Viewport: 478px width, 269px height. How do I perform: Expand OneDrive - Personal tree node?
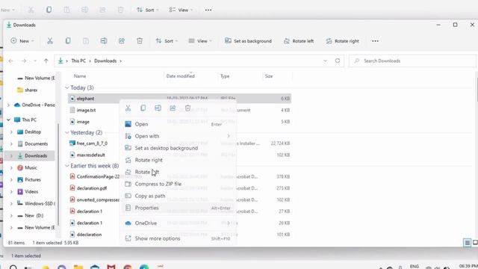coord(8,105)
